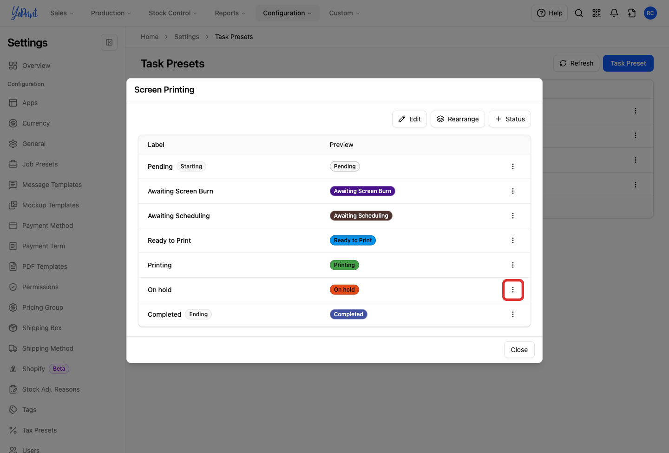Image resolution: width=669 pixels, height=453 pixels.
Task: Click the brown Awaiting Scheduling preview badge
Action: [x=361, y=216]
